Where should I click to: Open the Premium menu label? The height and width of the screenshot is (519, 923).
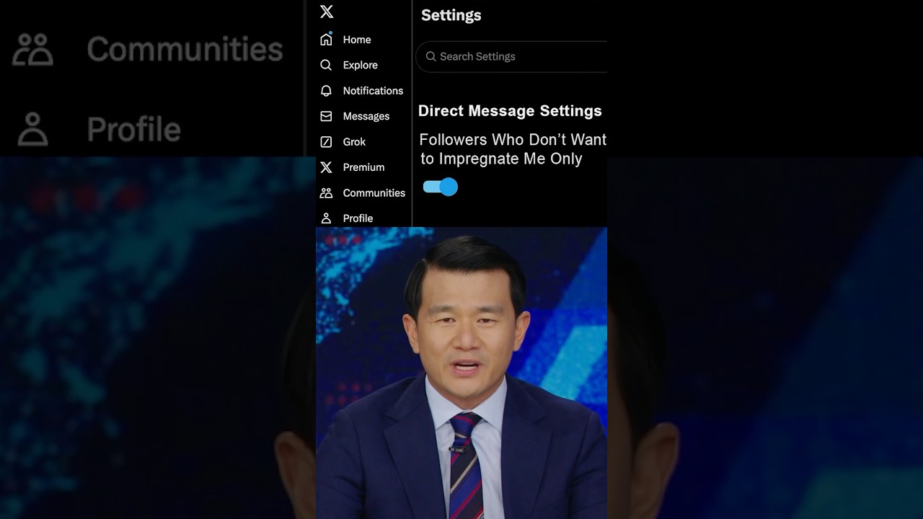pos(363,167)
